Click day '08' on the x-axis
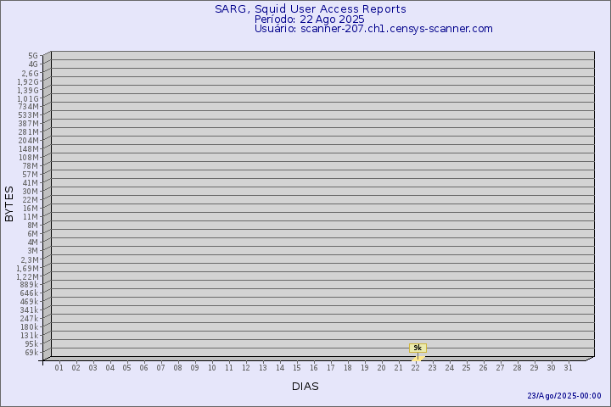Image resolution: width=611 pixels, height=407 pixels. coord(178,368)
